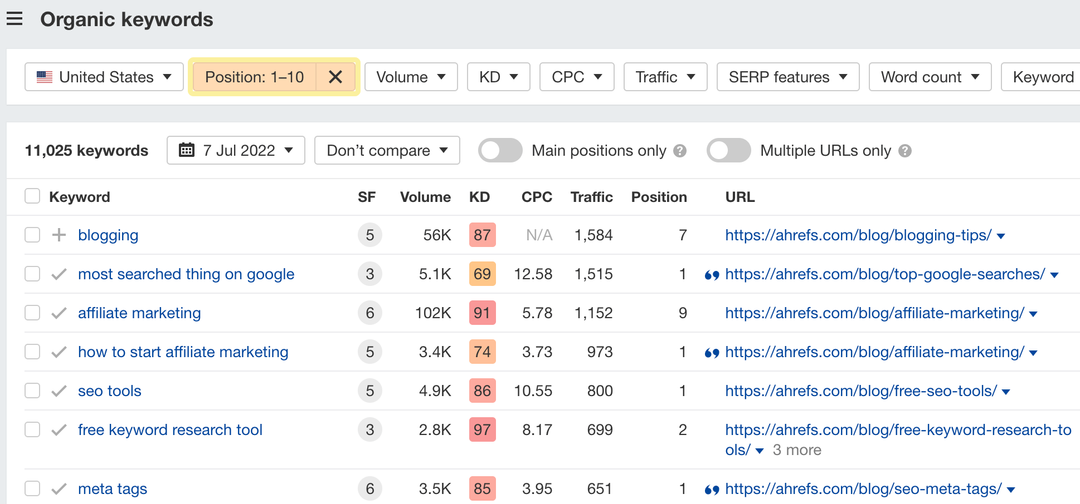1080x504 pixels.
Task: Remove the Position 1–10 filter
Action: pos(335,77)
